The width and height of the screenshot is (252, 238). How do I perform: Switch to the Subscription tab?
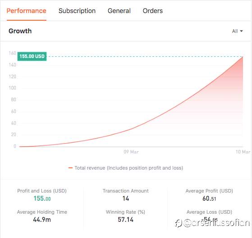(77, 11)
